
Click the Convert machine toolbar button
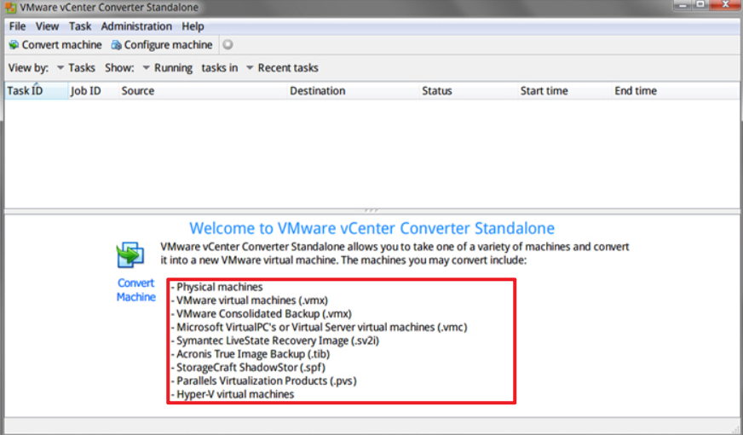55,45
